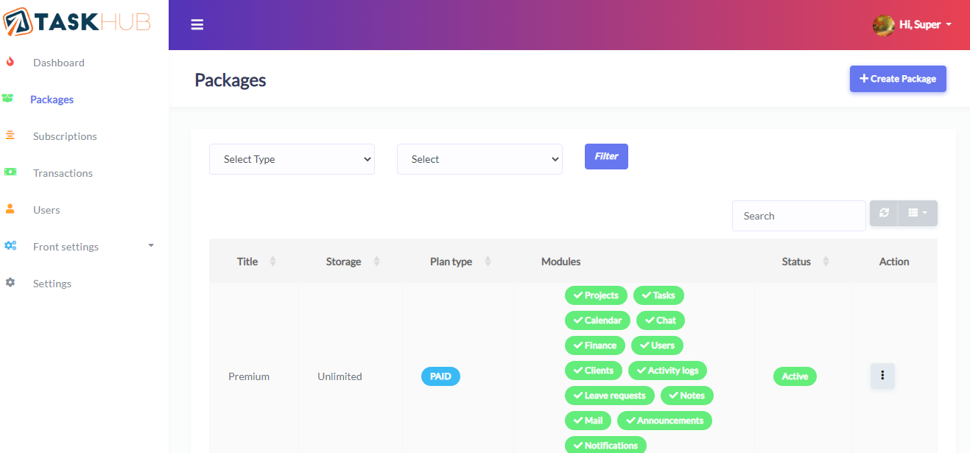Open the Hi, Super user menu
Viewport: 970px width, 453px height.
pos(913,25)
